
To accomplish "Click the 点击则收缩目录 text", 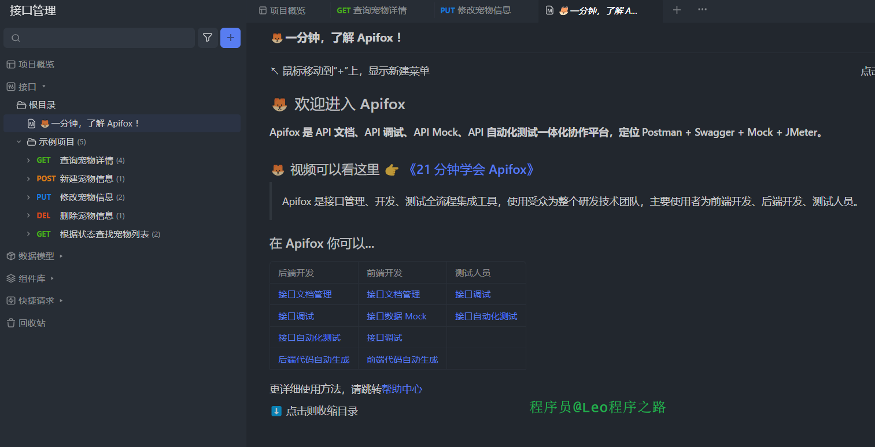I will pos(322,411).
